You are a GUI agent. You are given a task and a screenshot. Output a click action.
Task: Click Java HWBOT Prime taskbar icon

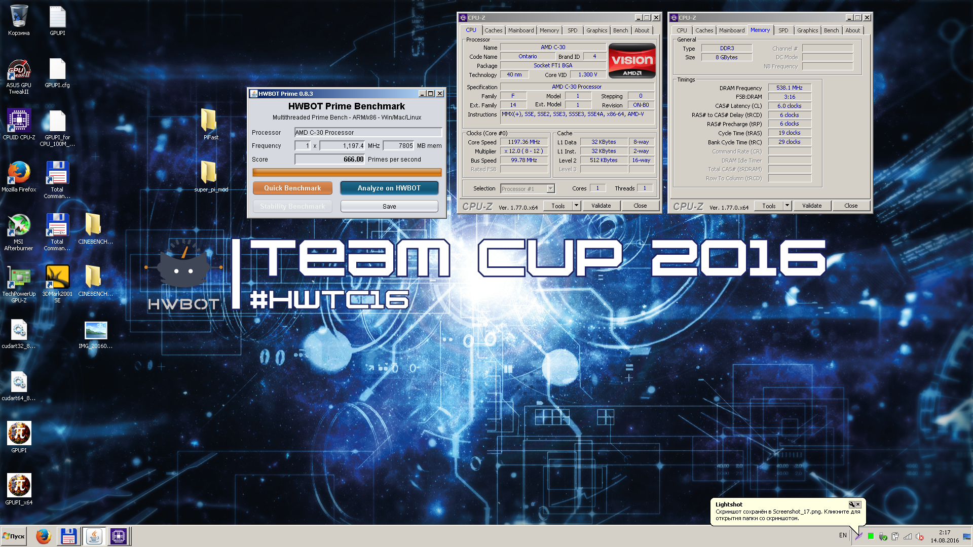click(x=94, y=536)
